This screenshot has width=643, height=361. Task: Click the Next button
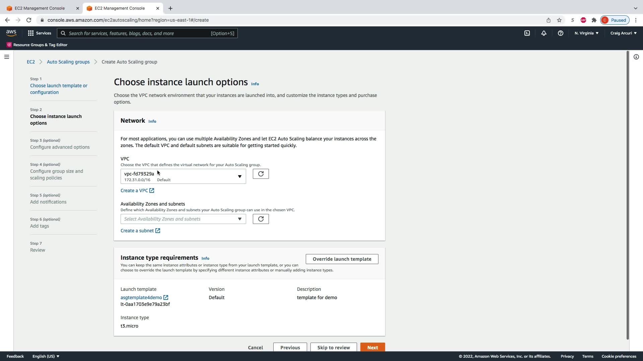(372, 347)
